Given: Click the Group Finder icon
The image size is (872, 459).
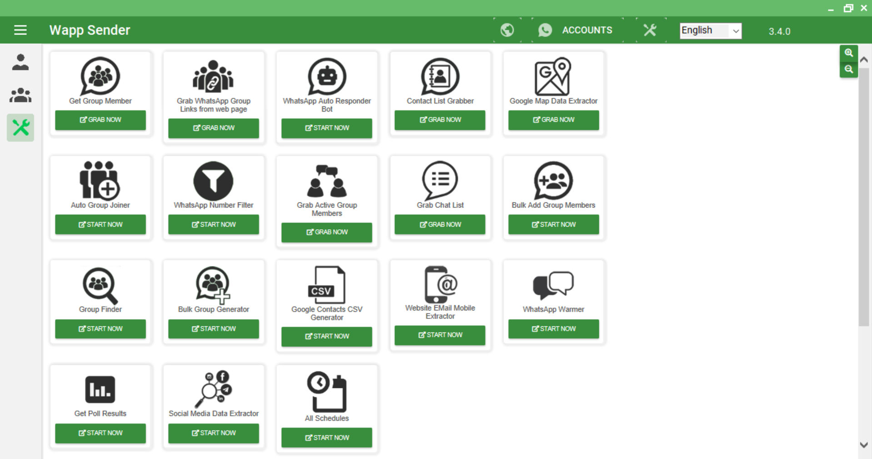Looking at the screenshot, I should tap(100, 285).
